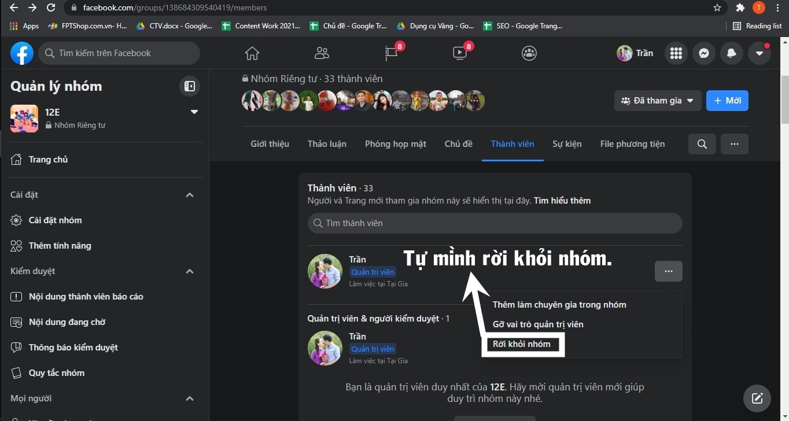The height and width of the screenshot is (421, 789).
Task: Collapse the sidebar with the panel icon
Action: 189,86
